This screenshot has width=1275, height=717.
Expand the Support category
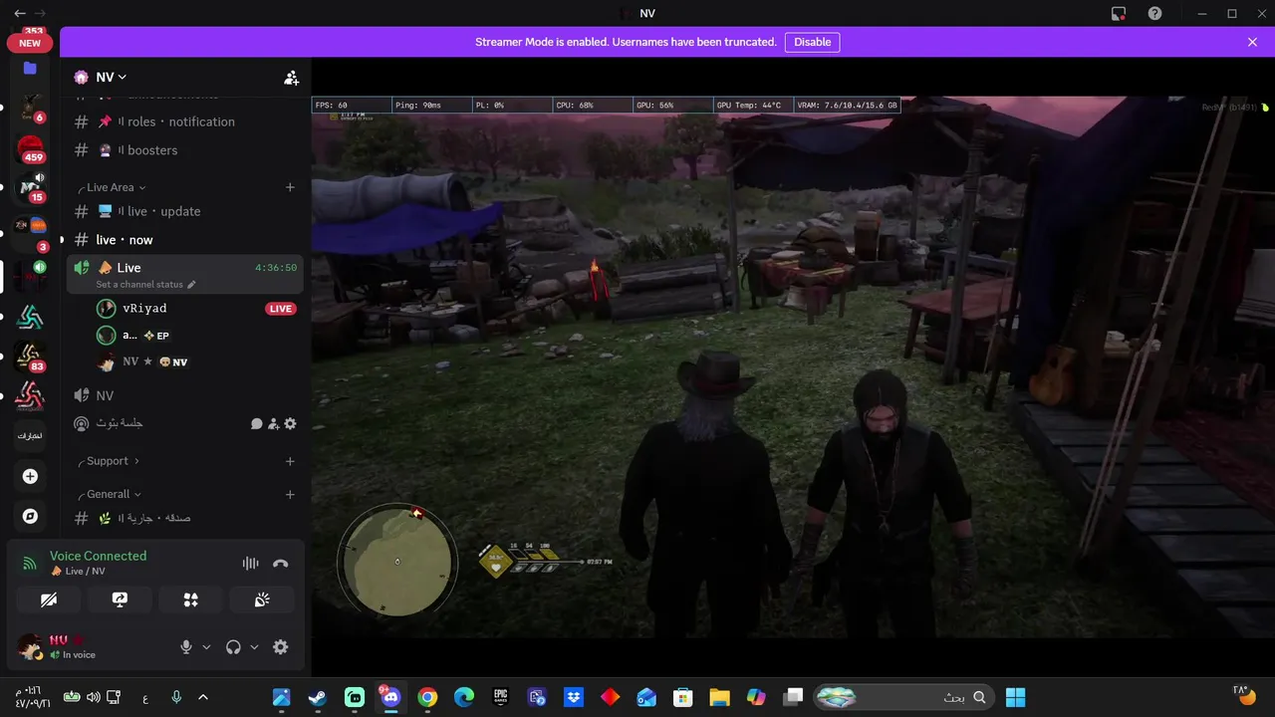click(x=112, y=461)
